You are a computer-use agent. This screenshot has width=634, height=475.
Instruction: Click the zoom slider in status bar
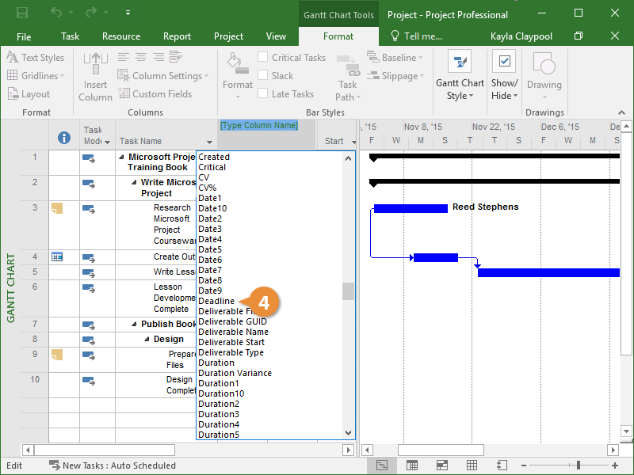[579, 465]
